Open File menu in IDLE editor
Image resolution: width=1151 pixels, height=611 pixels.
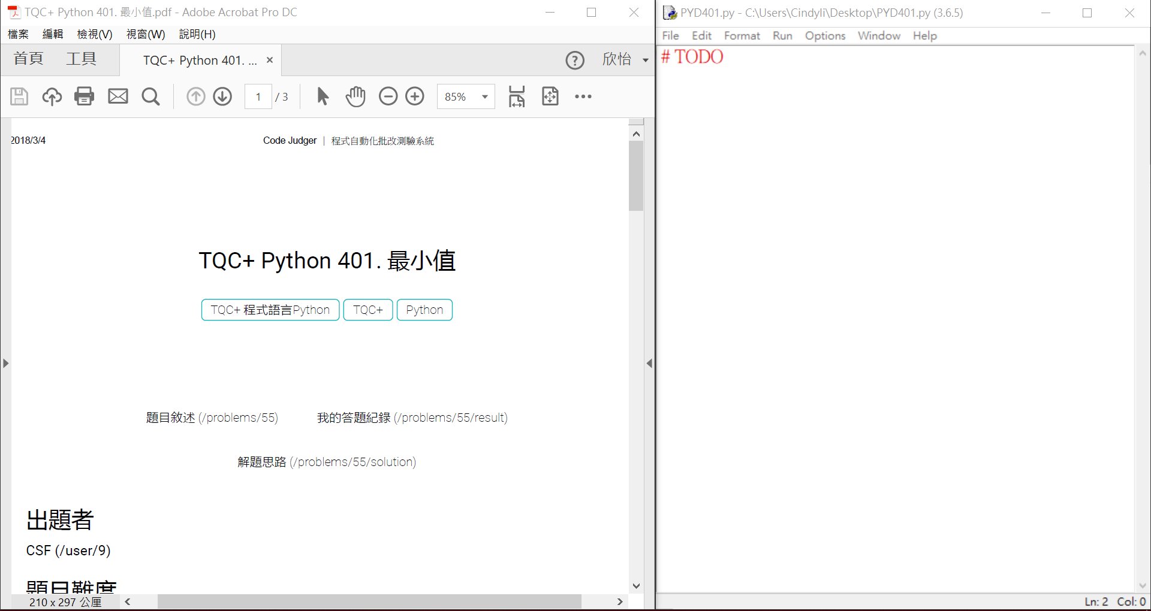point(670,35)
